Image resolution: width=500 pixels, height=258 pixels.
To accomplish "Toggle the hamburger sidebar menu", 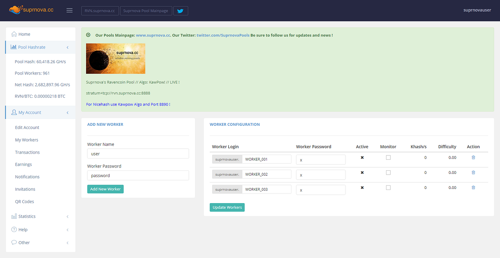I will (70, 10).
